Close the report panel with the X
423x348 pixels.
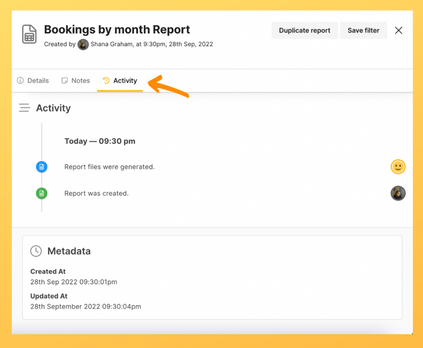[x=398, y=31]
